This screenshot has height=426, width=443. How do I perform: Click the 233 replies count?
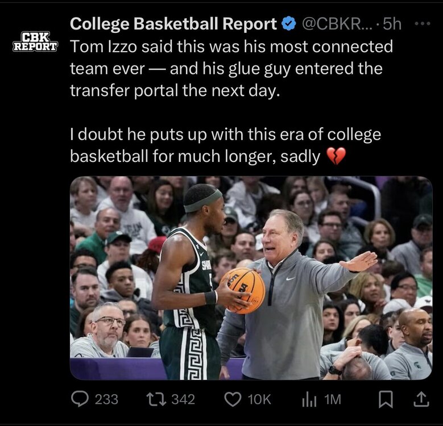[x=106, y=399]
